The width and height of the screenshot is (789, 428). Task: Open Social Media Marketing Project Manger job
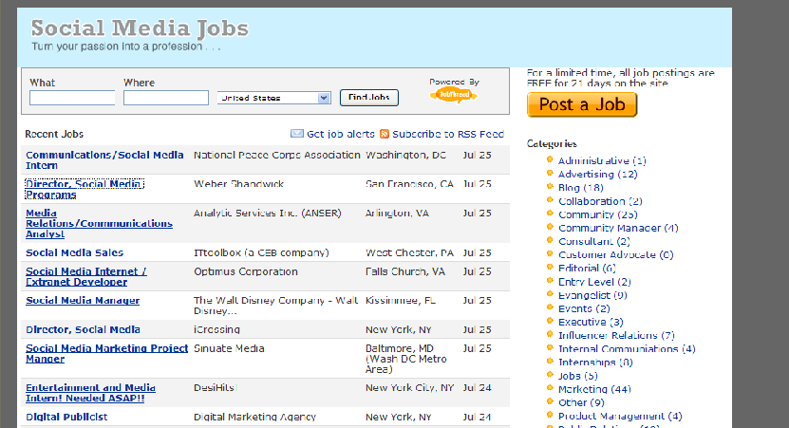pyautogui.click(x=106, y=354)
